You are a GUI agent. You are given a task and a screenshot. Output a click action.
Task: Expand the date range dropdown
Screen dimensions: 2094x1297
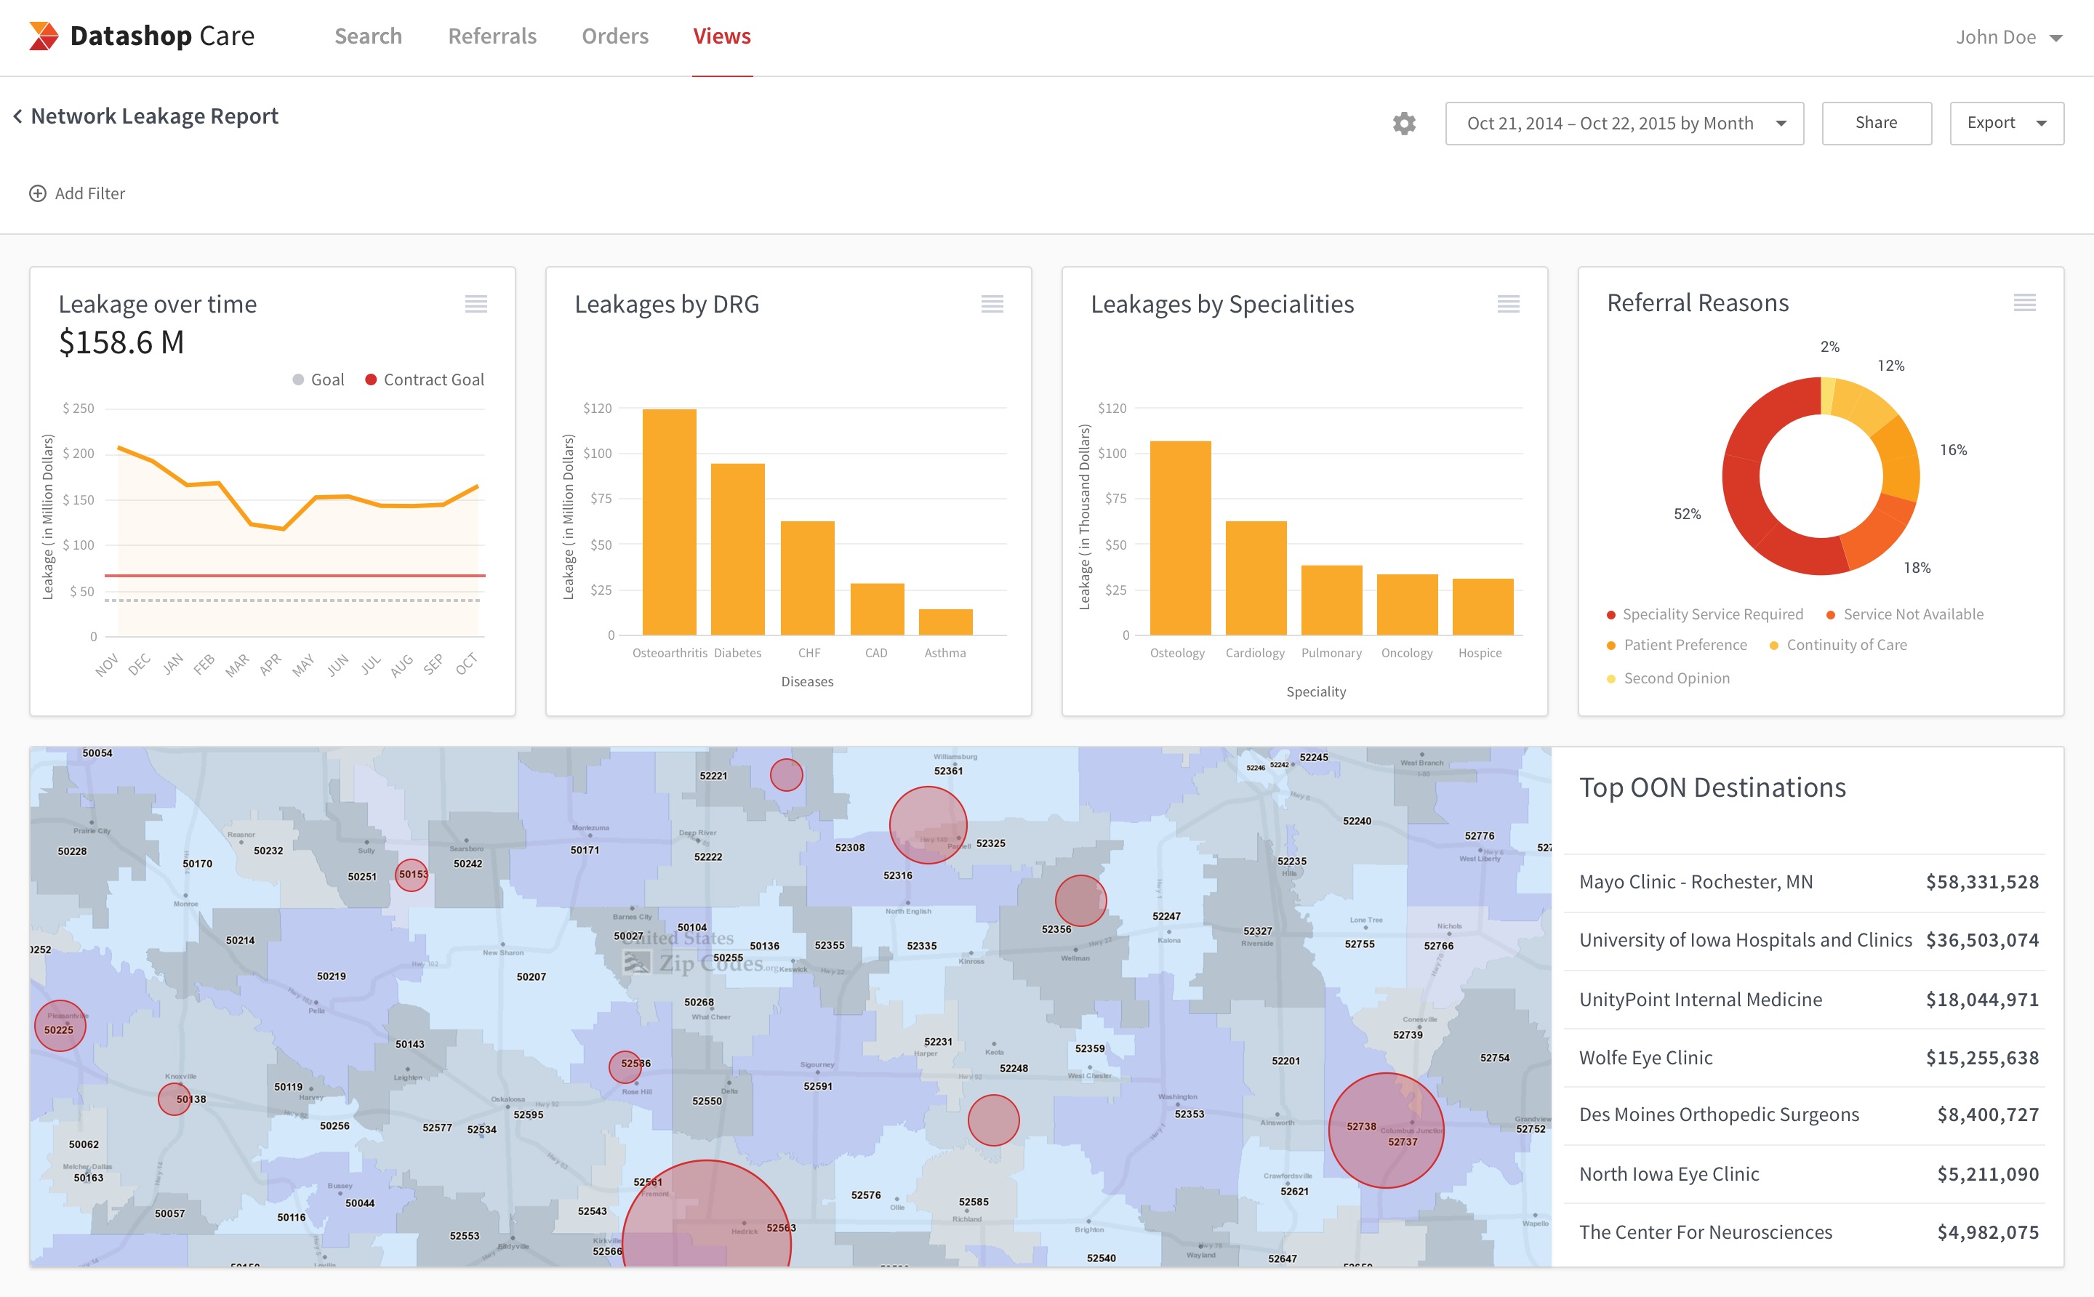point(1624,124)
